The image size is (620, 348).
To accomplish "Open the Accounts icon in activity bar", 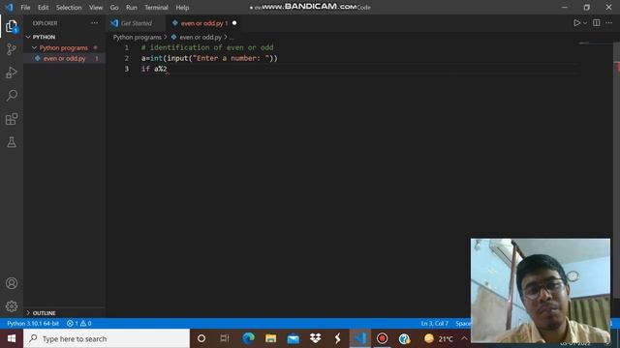I will click(12, 283).
